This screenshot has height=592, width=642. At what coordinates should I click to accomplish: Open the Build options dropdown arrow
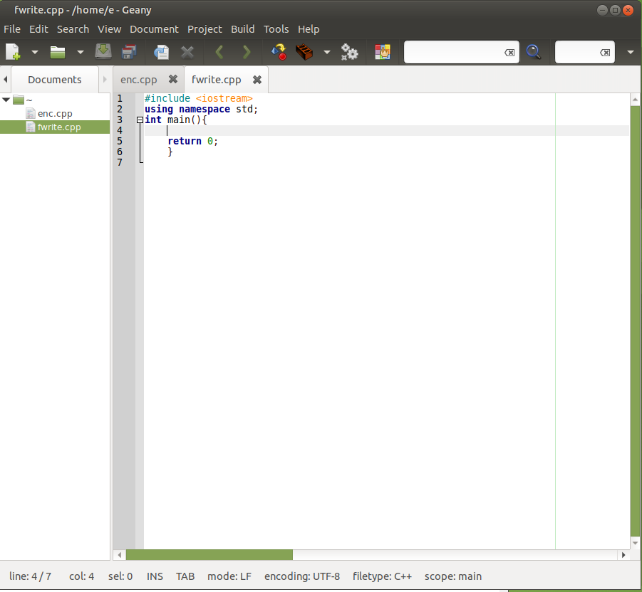(x=327, y=53)
